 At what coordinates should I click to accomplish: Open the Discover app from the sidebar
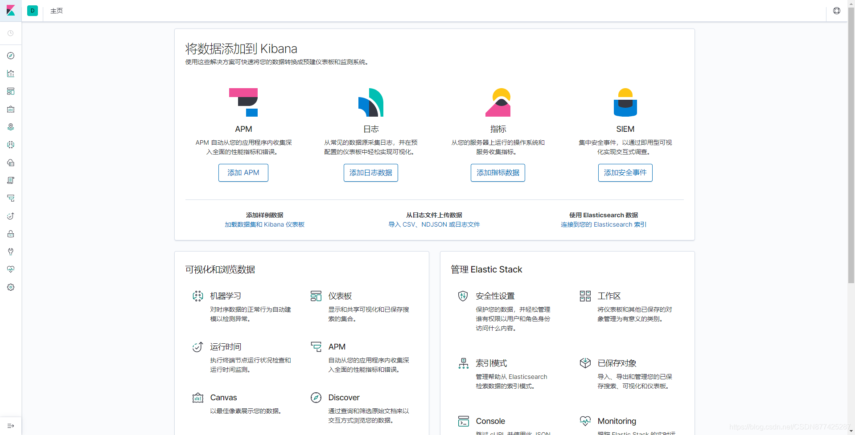coord(11,56)
